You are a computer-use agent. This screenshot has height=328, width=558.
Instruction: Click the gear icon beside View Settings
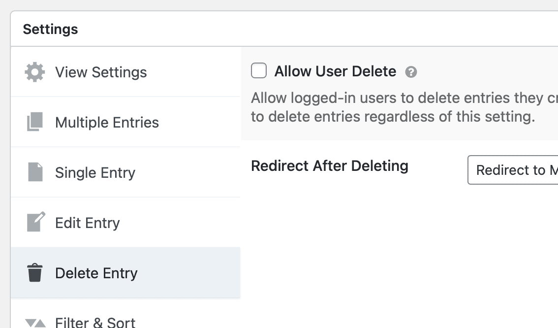[35, 72]
